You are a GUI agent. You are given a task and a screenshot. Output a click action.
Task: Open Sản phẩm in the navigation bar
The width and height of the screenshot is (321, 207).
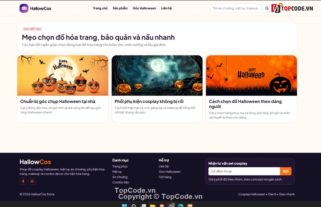[120, 8]
